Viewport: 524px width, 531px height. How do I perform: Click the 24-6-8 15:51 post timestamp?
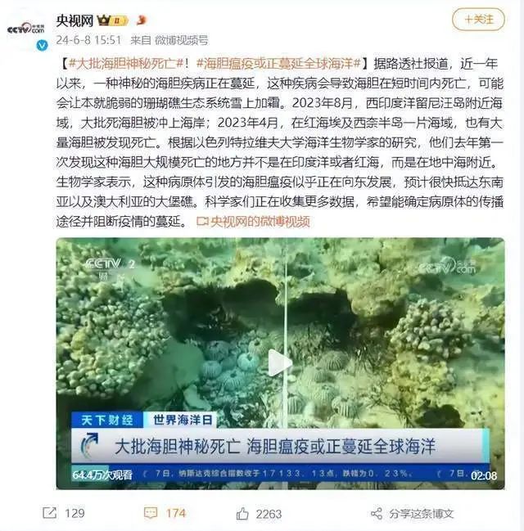click(88, 40)
